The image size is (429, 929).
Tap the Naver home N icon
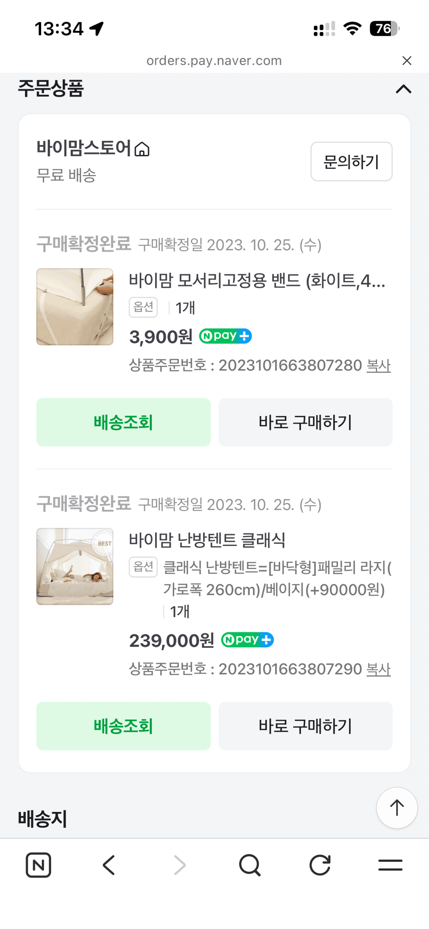38,865
